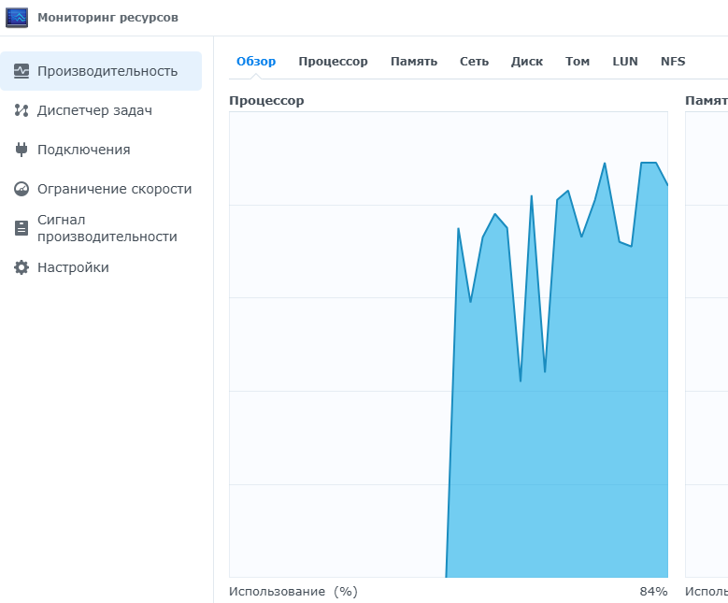Click the Настройки gear icon
Screen dimensions: 728x603
[21, 267]
